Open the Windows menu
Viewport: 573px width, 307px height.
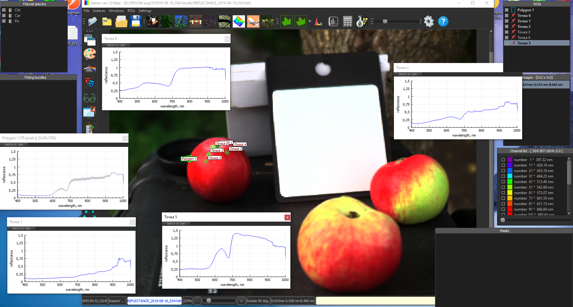(116, 11)
